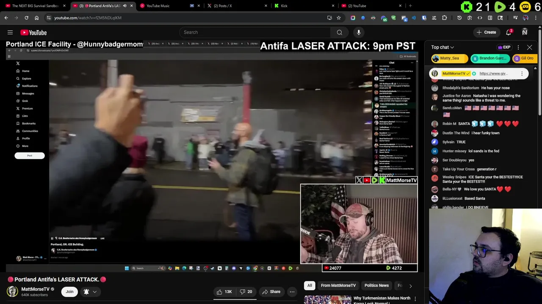Open the browser three-dot menu
Image resolution: width=542 pixels, height=304 pixels.
536,18
